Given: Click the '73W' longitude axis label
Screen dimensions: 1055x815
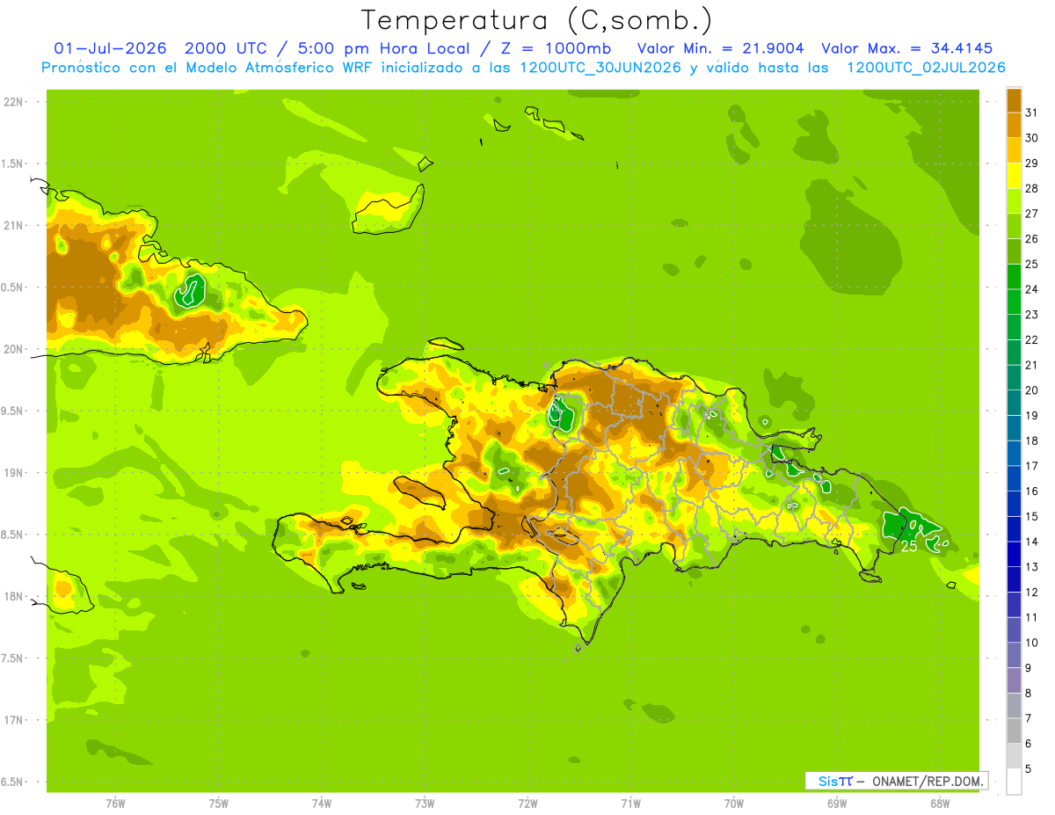Looking at the screenshot, I should click(x=425, y=804).
